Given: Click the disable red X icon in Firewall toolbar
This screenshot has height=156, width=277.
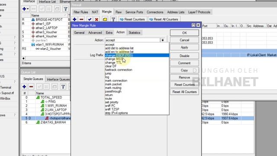Looking at the screenshot, I should [x=97, y=19].
